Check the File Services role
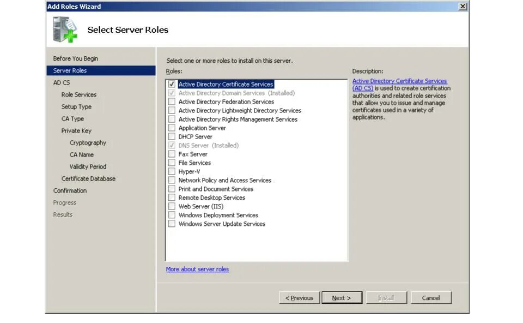Screen dimensions: 523x323 click(172, 163)
